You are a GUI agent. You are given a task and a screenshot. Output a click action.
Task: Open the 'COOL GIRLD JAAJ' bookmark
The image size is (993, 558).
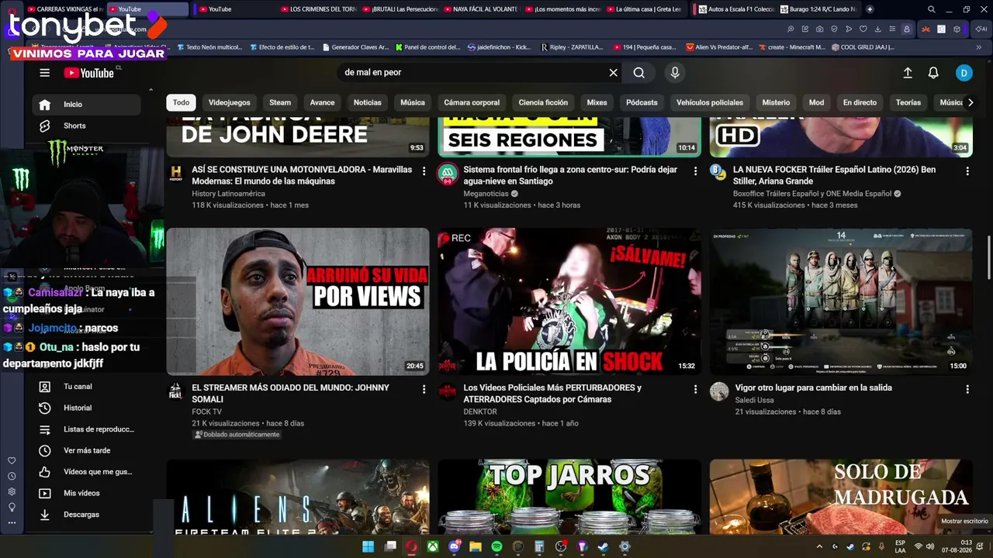863,47
